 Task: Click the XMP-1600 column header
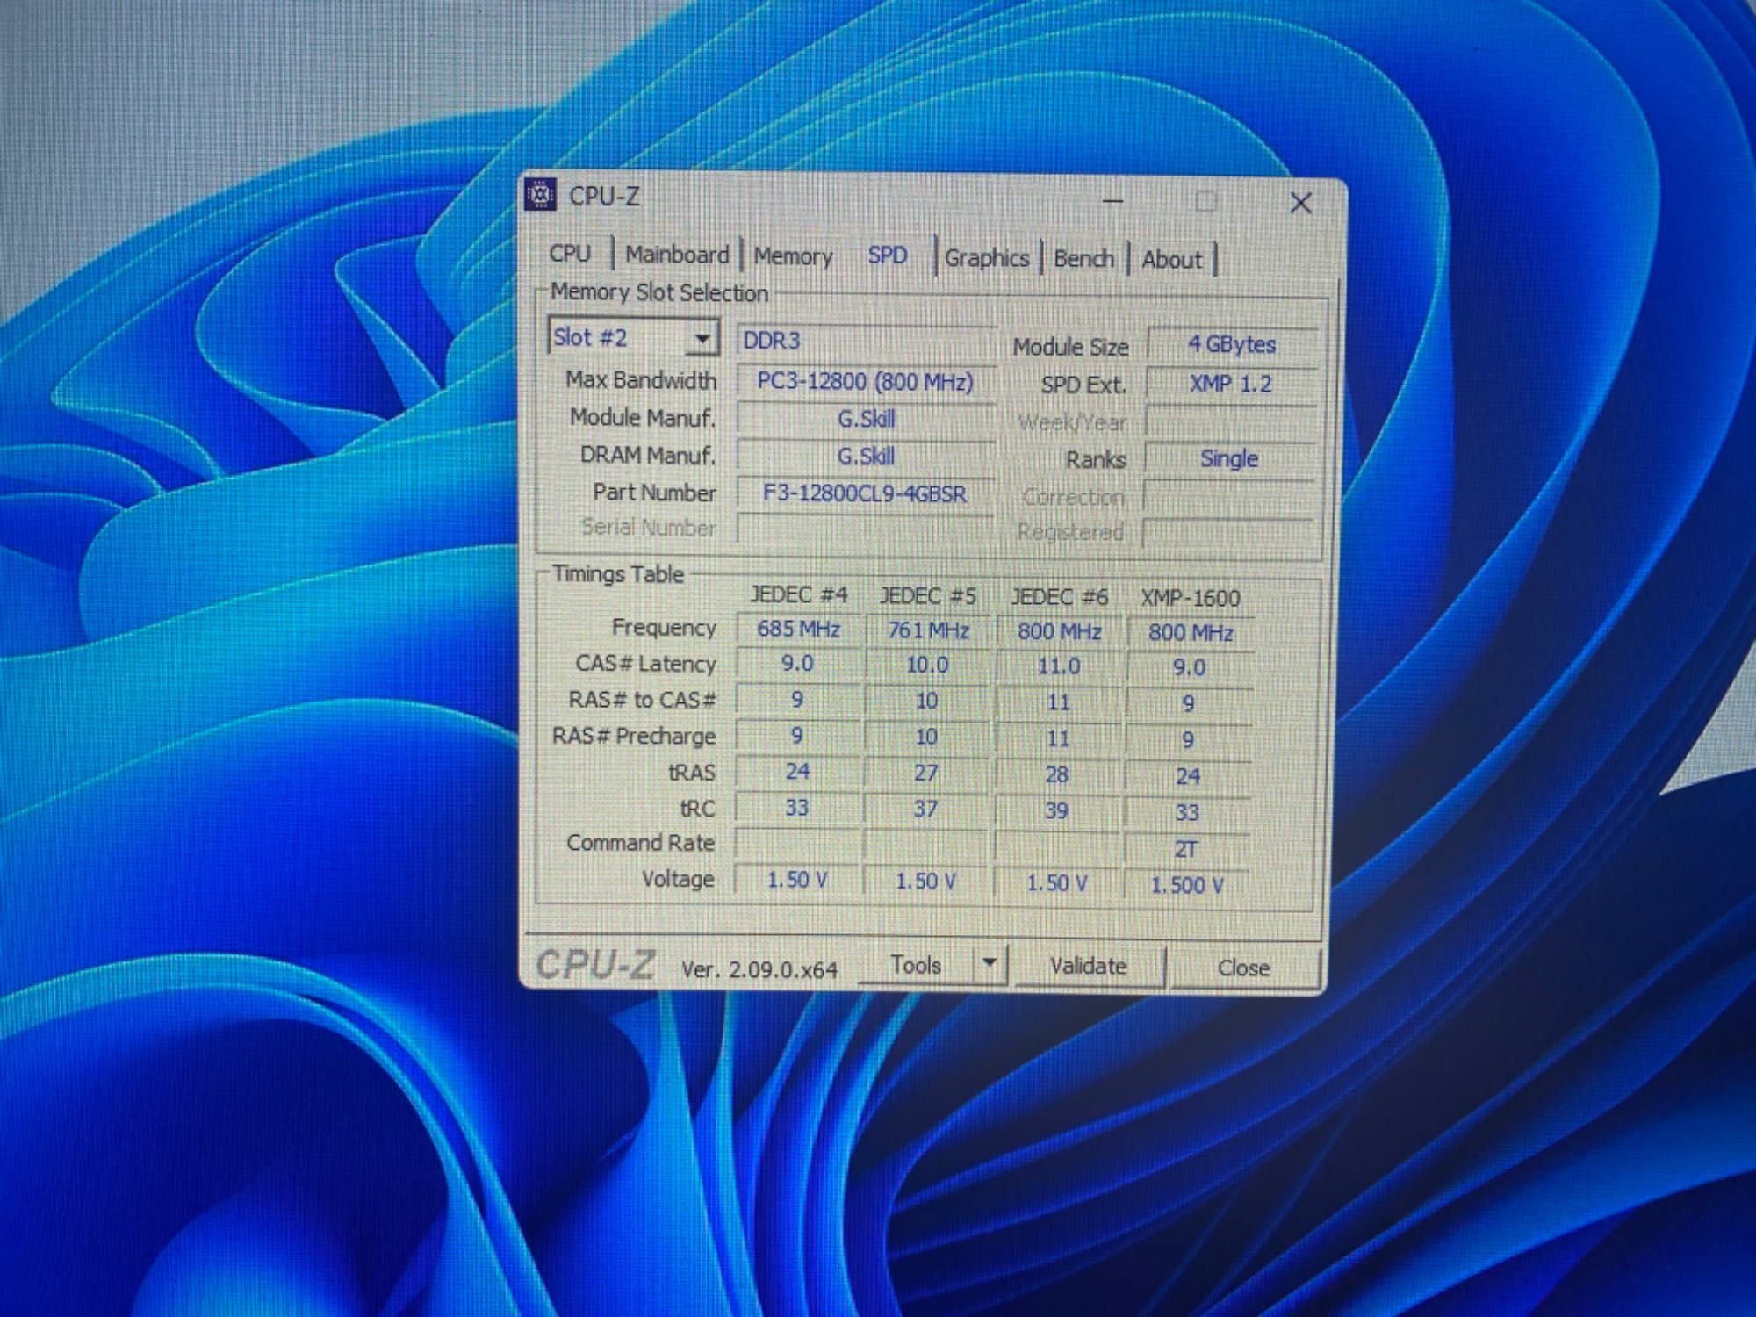pyautogui.click(x=1191, y=598)
